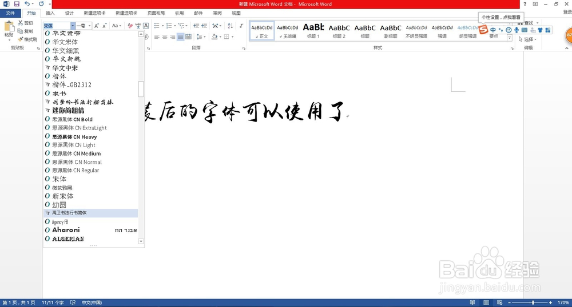Click the 选择 Select button

(x=527, y=39)
